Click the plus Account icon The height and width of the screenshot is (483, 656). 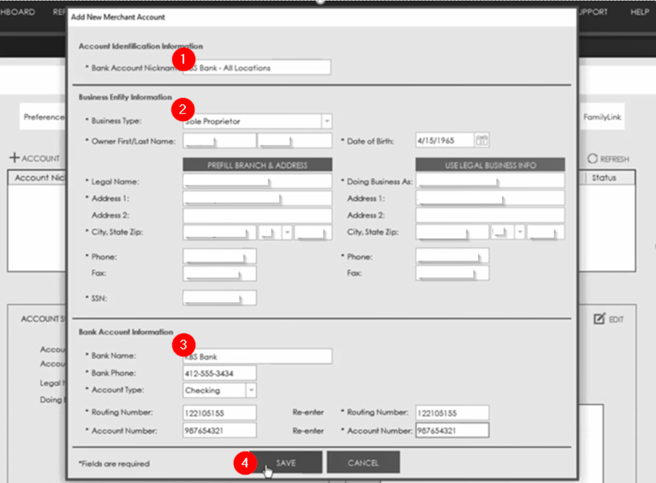pos(14,158)
